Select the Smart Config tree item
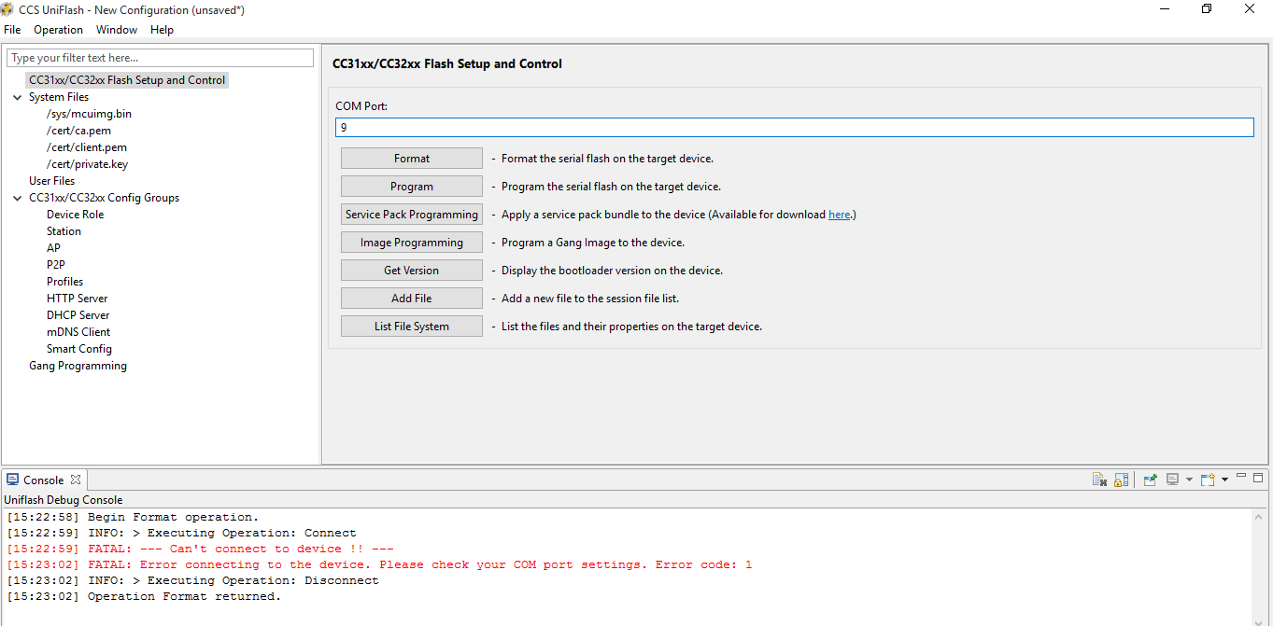 (x=79, y=349)
